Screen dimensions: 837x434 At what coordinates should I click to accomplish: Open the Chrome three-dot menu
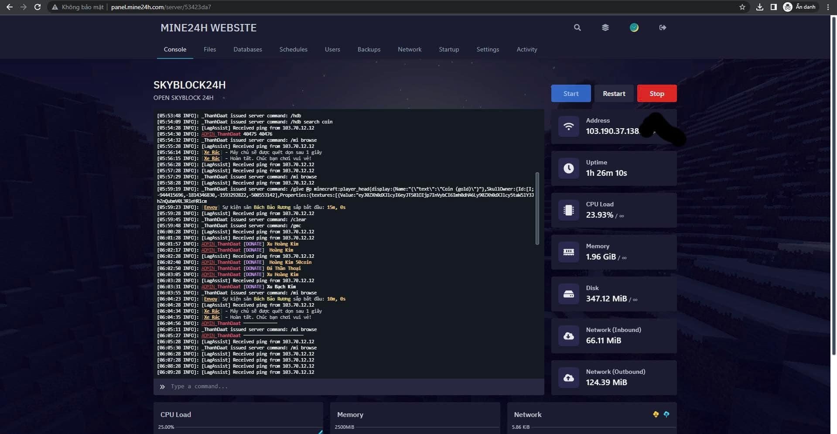tap(828, 7)
